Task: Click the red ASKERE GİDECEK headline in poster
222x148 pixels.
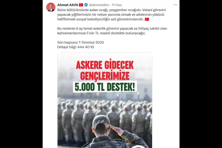Action: click(105, 65)
